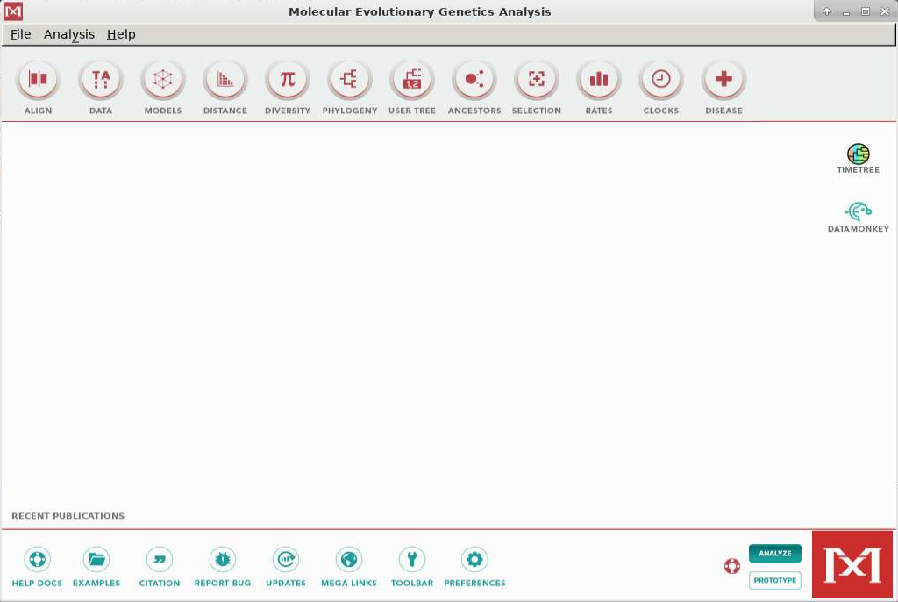
Task: Click the PHYLOGENY icon
Action: [349, 79]
